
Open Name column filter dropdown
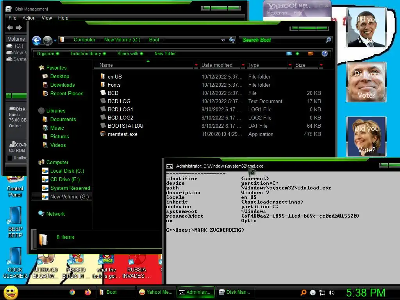[196, 65]
